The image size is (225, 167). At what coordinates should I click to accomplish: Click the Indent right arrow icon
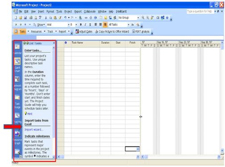(x=21, y=24)
